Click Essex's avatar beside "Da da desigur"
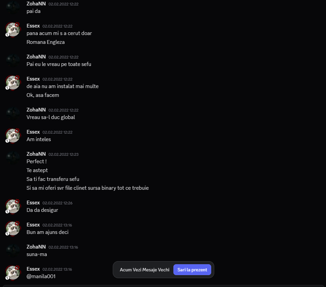 (x=13, y=206)
